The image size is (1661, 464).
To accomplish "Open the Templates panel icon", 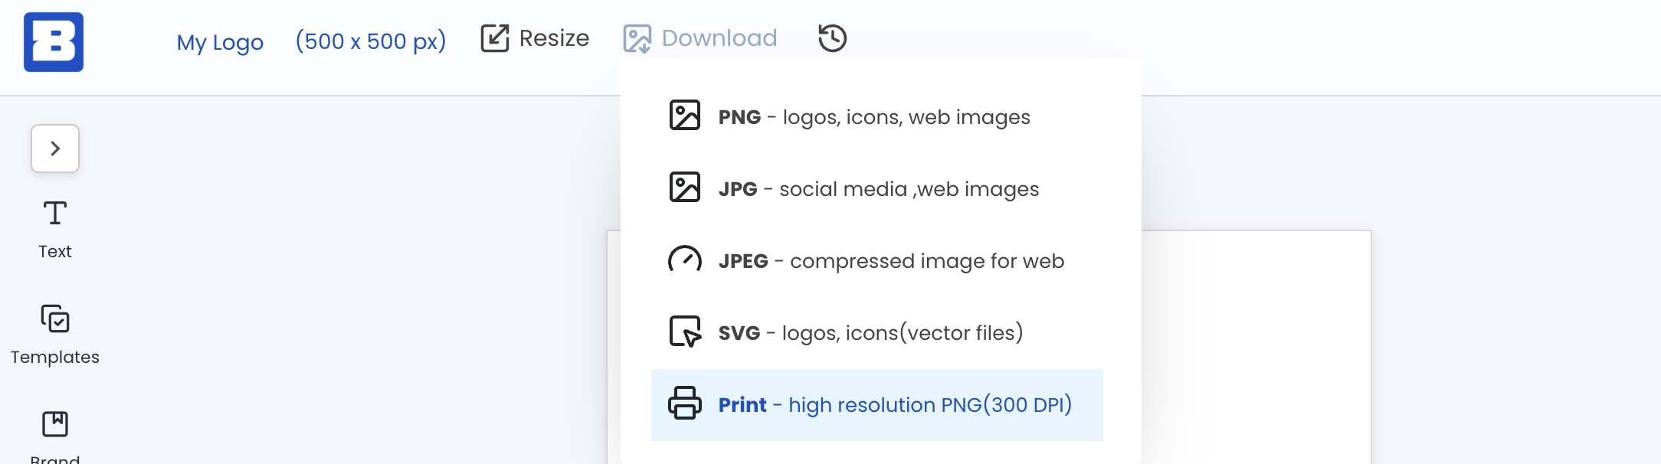I will coord(55,319).
